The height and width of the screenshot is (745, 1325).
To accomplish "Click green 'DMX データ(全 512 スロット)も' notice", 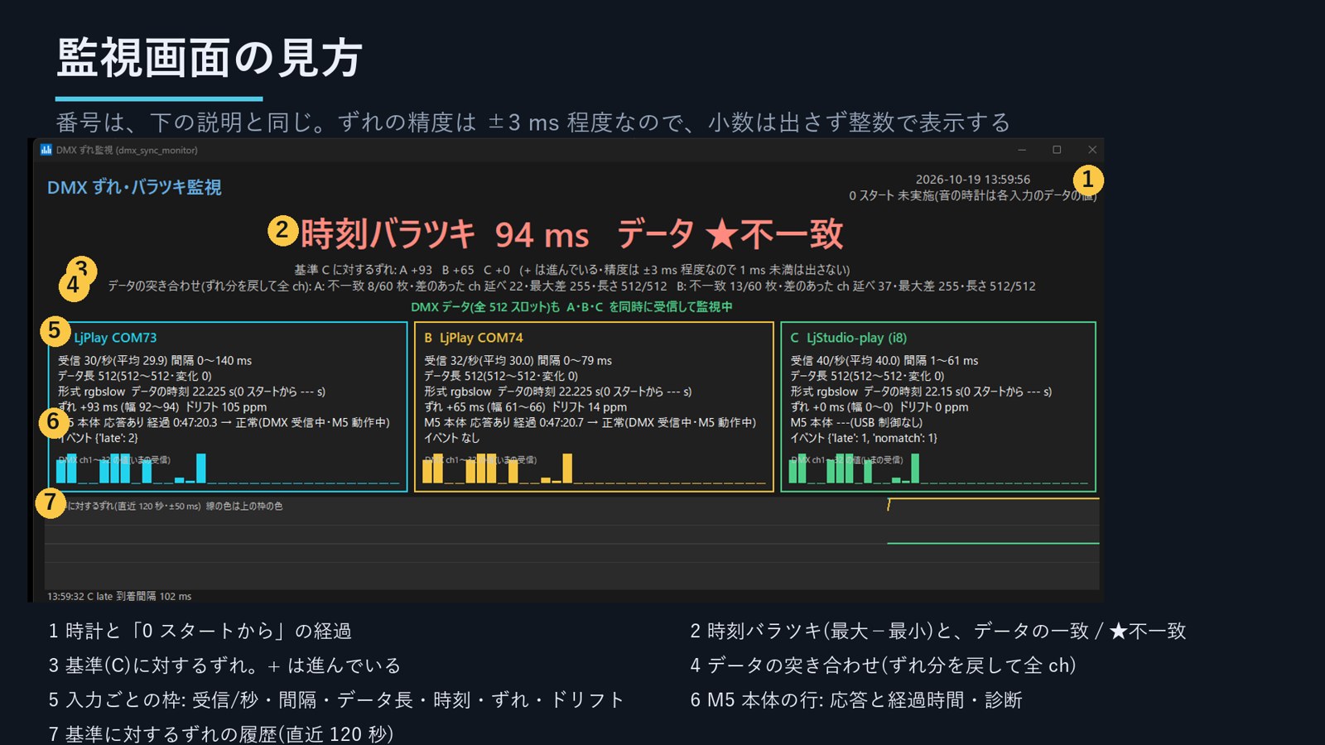I will 571,307.
